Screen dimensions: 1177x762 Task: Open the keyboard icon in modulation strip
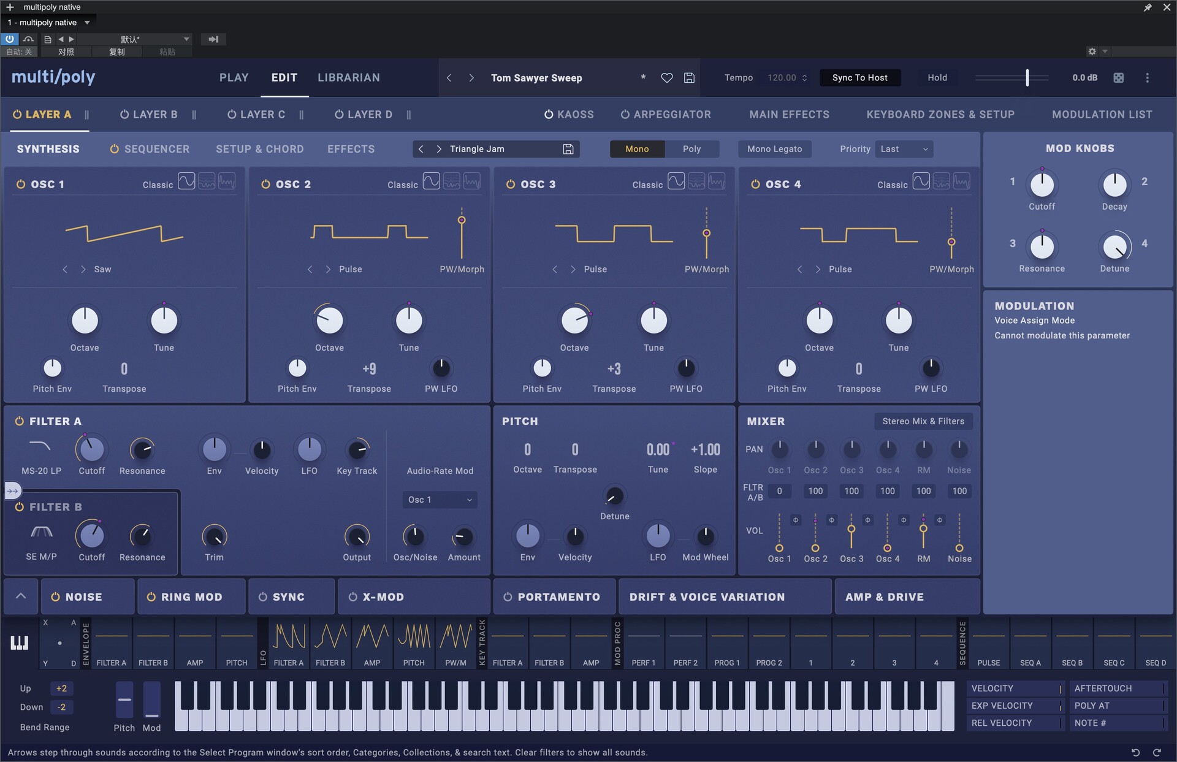click(20, 642)
